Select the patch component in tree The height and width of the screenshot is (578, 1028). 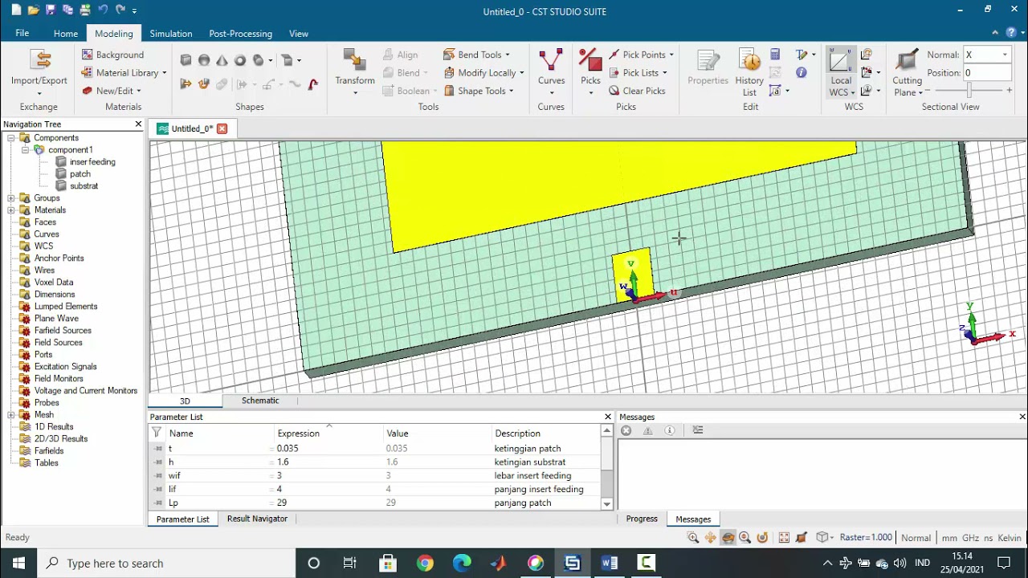coord(80,174)
